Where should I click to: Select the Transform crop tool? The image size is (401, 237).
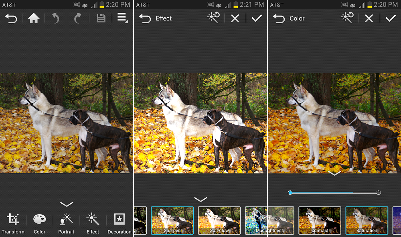(x=13, y=223)
